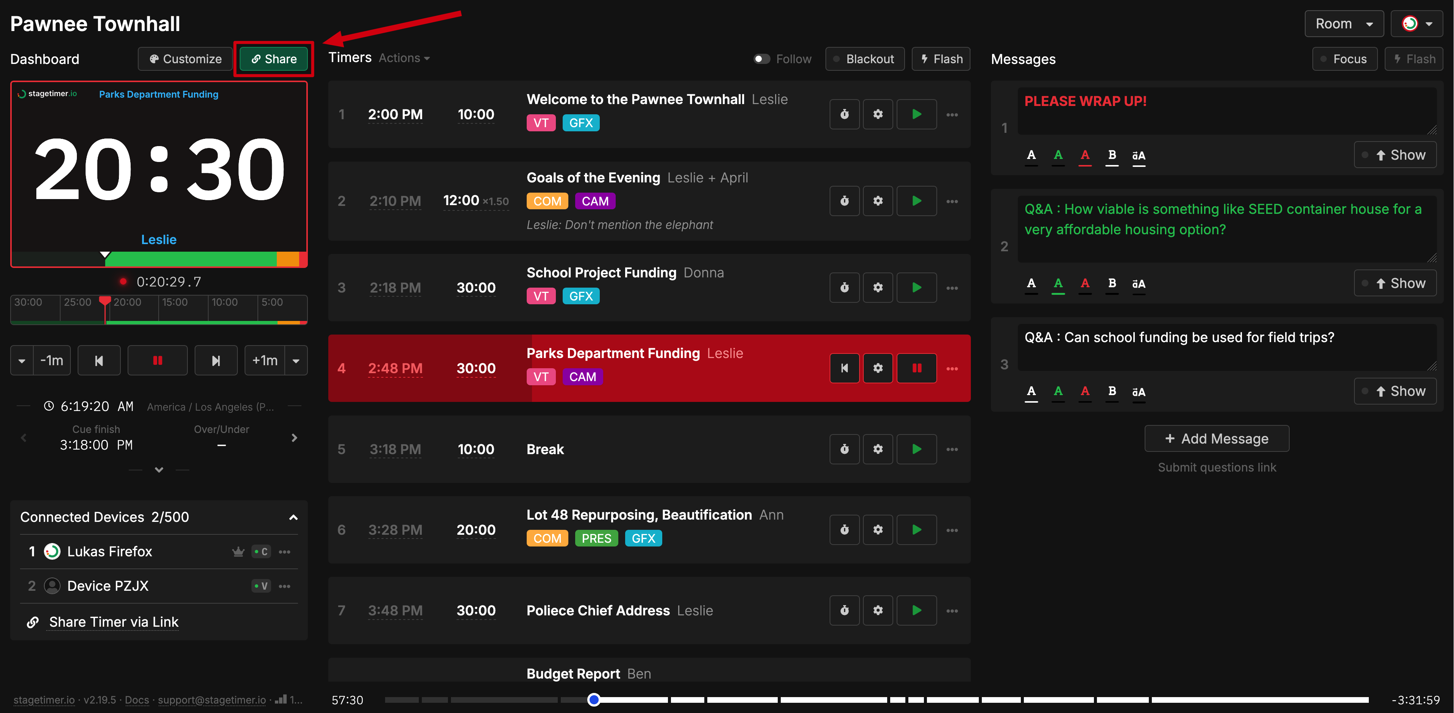This screenshot has width=1454, height=713.
Task: Make third message bold
Action: point(1111,391)
